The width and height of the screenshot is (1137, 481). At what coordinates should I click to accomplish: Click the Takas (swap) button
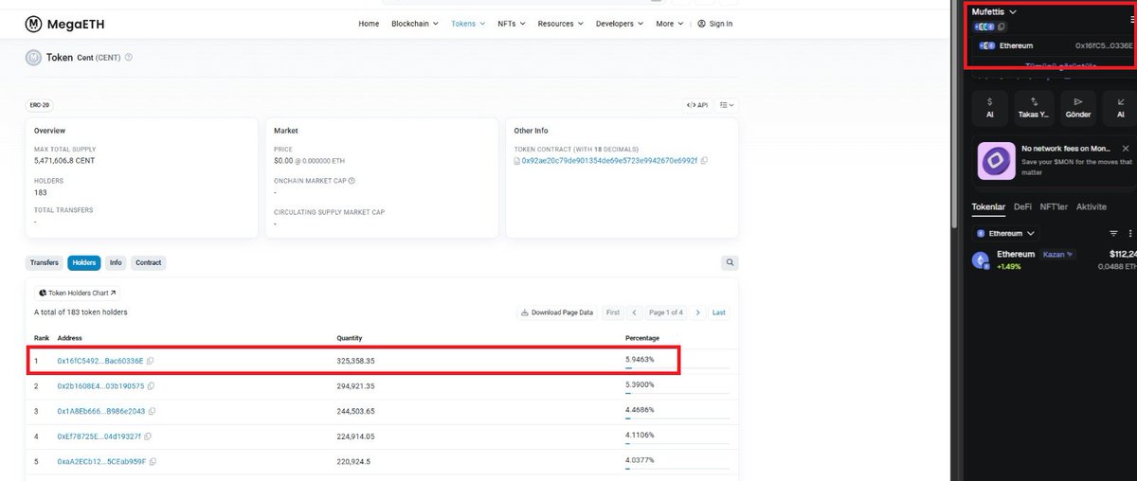(1033, 107)
